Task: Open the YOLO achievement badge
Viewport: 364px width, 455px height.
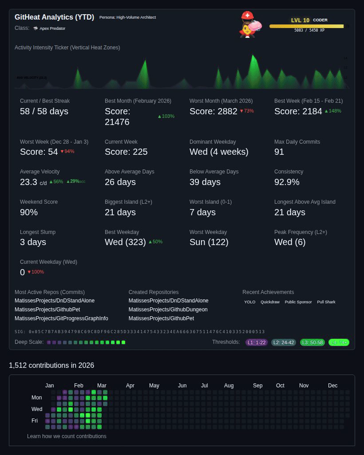Action: tap(249, 302)
